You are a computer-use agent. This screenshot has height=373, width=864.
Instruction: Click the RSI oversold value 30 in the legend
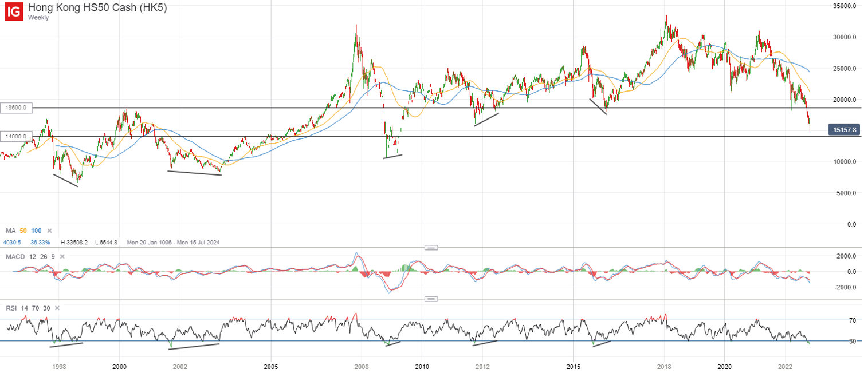pos(46,308)
